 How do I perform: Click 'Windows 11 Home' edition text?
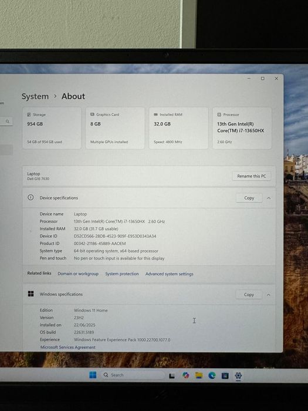point(90,311)
